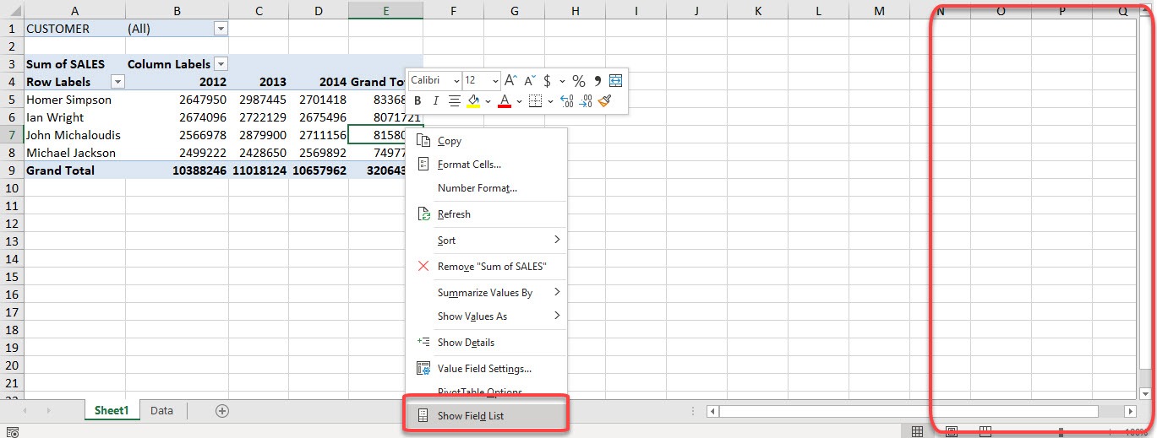This screenshot has width=1157, height=438.
Task: Apply percent style format
Action: coord(579,81)
